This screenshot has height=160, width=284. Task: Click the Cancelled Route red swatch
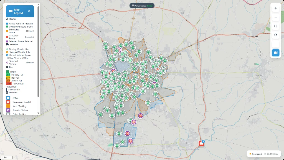pos(7,37)
